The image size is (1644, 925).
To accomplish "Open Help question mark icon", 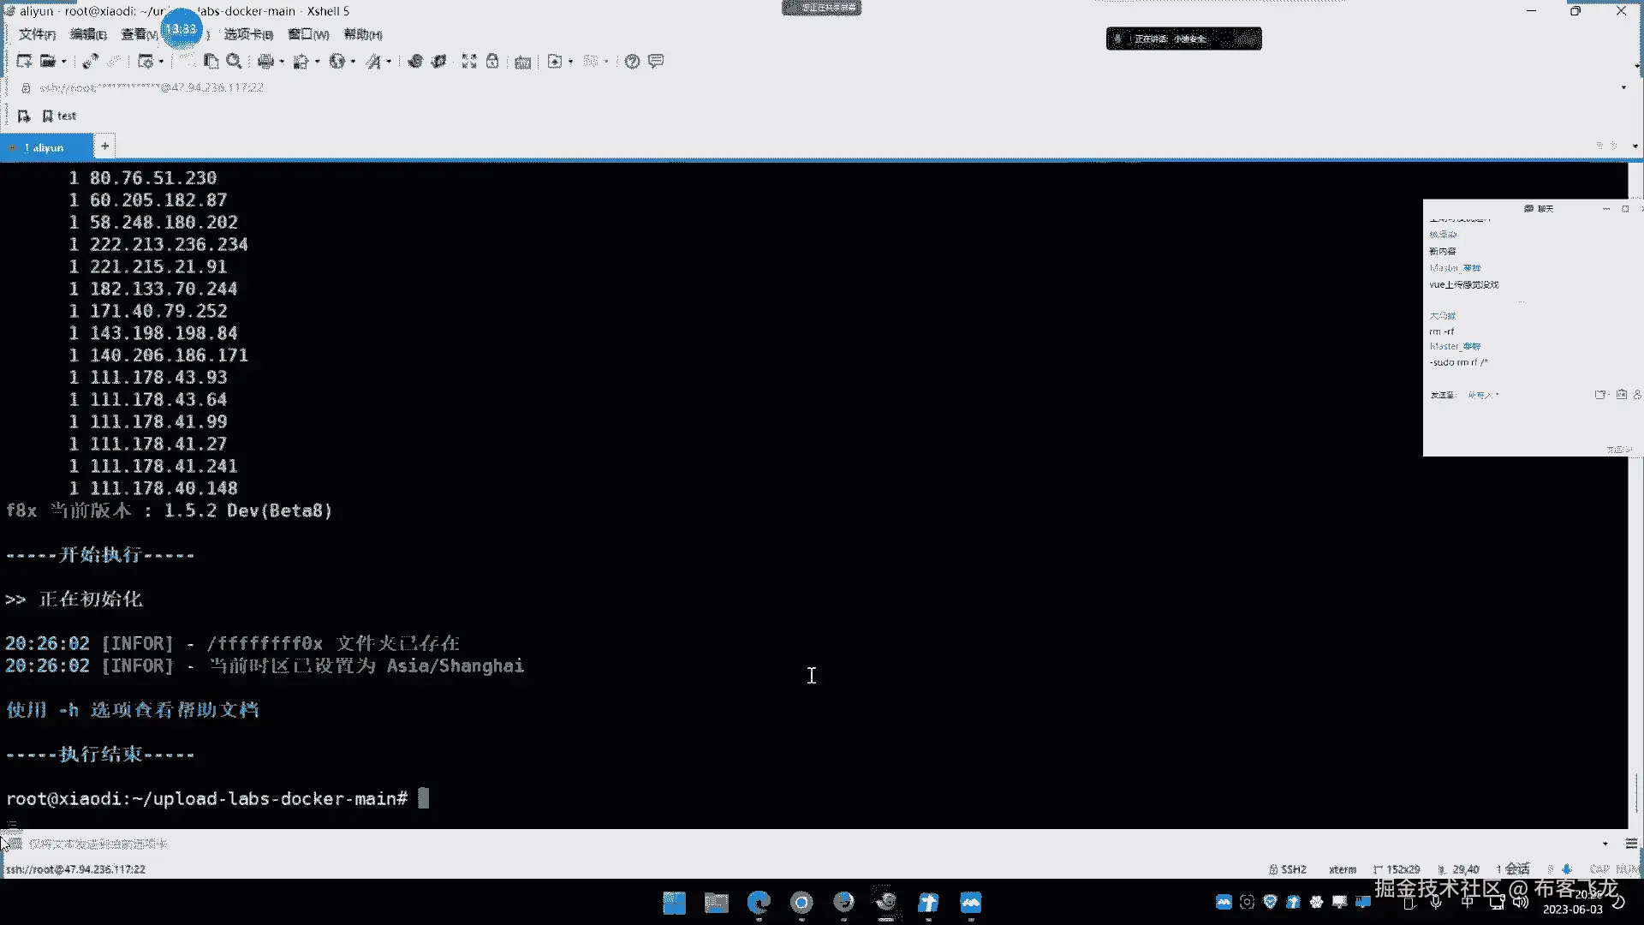I will 632,62.
